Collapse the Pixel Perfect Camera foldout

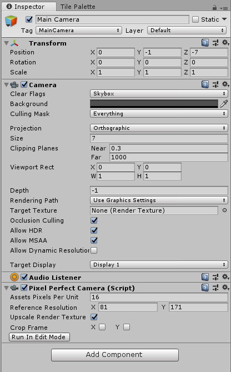7,288
